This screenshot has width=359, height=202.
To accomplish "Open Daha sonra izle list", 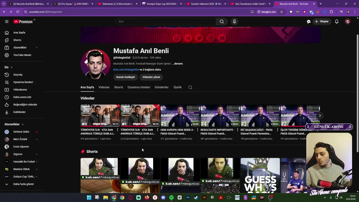I will pos(22,97).
